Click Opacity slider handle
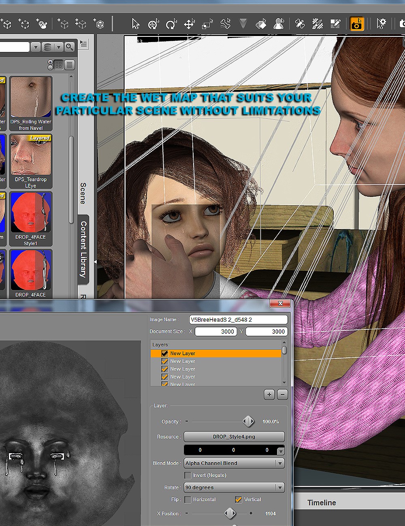Image resolution: width=405 pixels, height=526 pixels. 248,421
